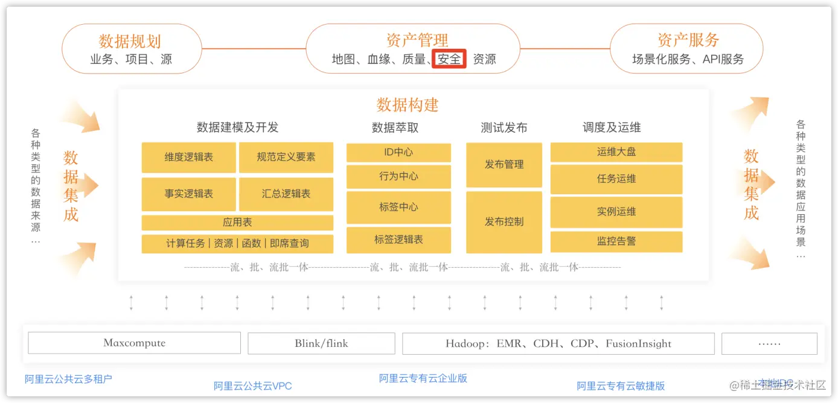
Task: Click 场景化服务、API服务 under 资产服务
Action: 688,59
